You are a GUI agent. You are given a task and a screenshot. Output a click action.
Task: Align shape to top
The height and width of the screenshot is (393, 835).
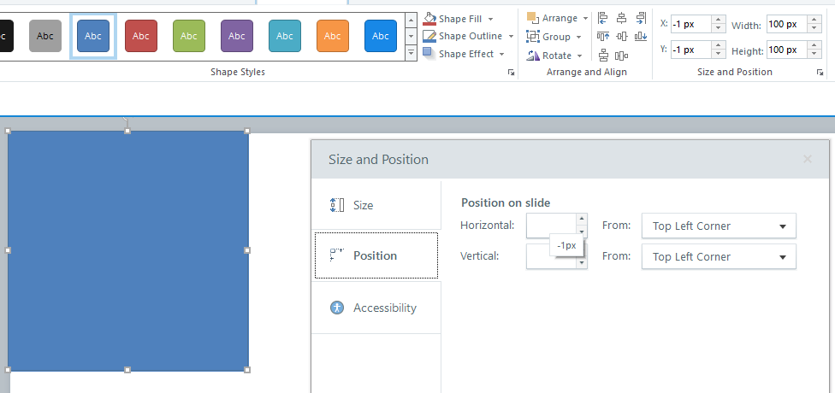coord(603,37)
